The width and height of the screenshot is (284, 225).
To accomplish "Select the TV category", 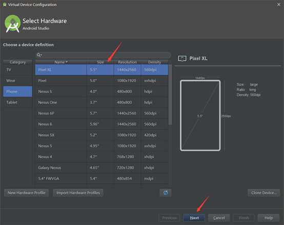I will (x=18, y=70).
